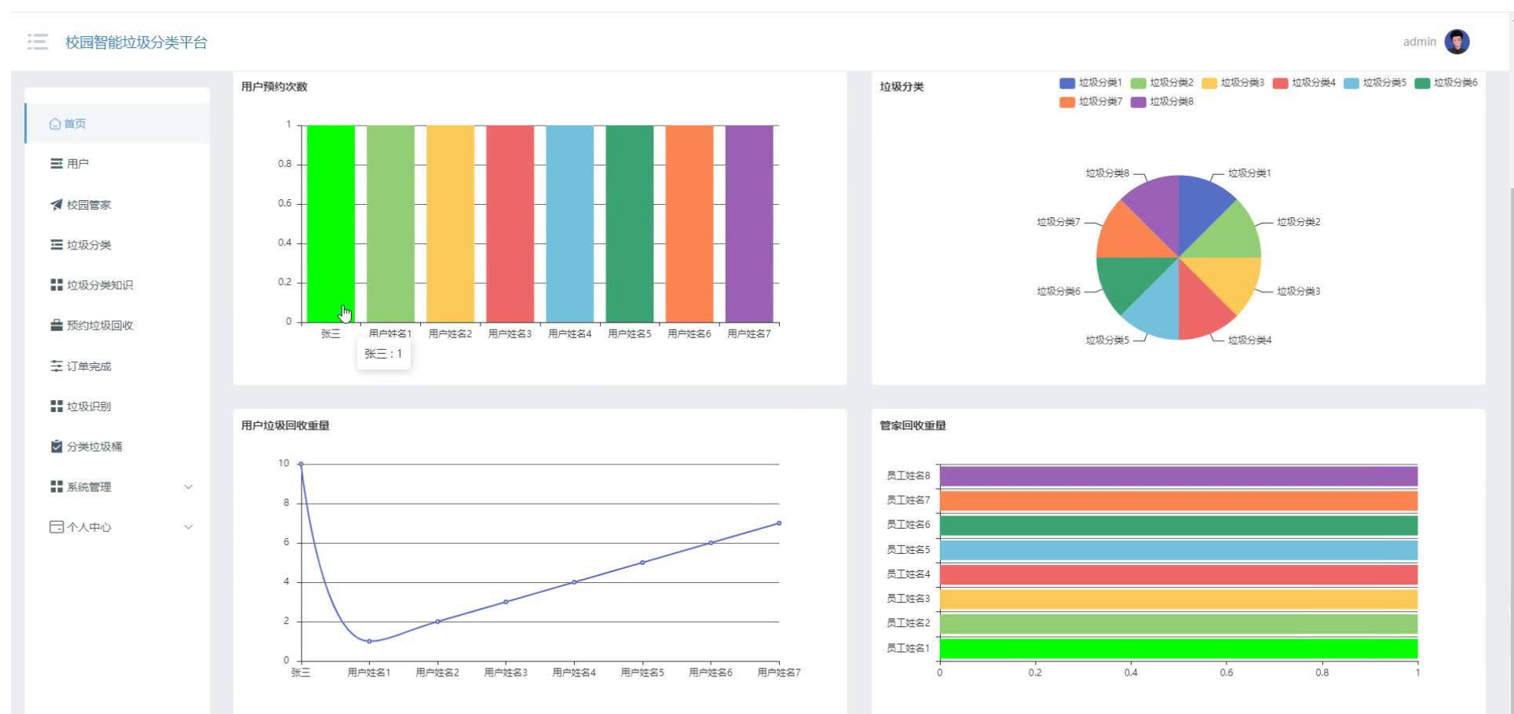Toggle legend item 垃圾分类7
Image resolution: width=1514 pixels, height=714 pixels.
point(1091,102)
